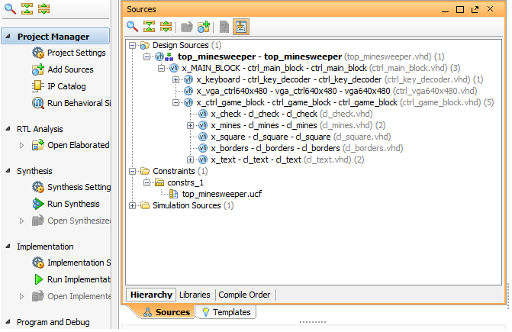
Task: Click x_mines VHDL file icon
Action: pos(203,125)
